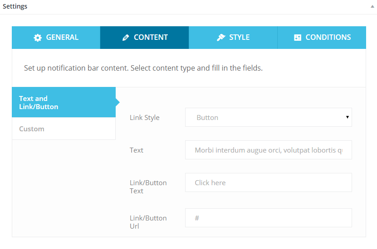Click the Link Style label

tap(145, 118)
